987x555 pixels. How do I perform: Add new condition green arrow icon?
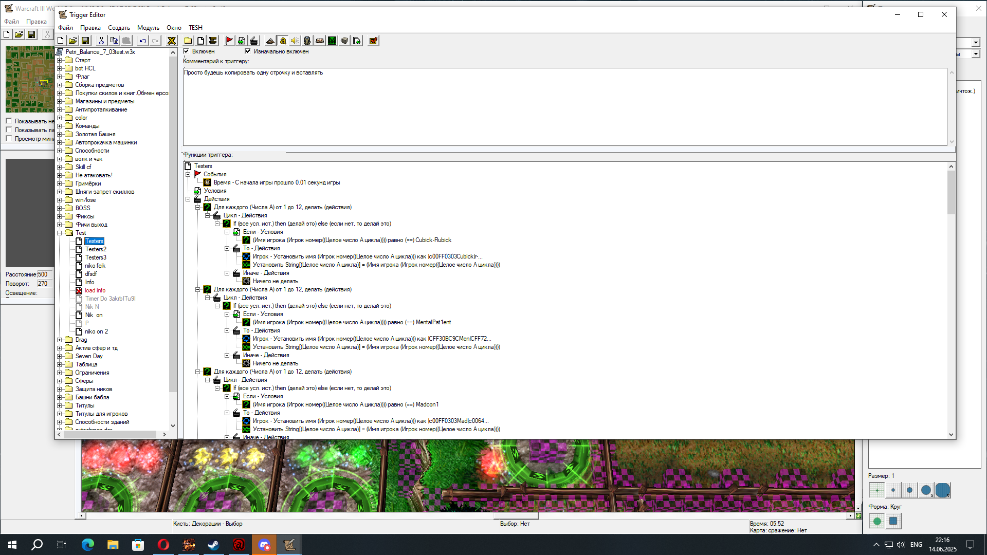point(242,41)
